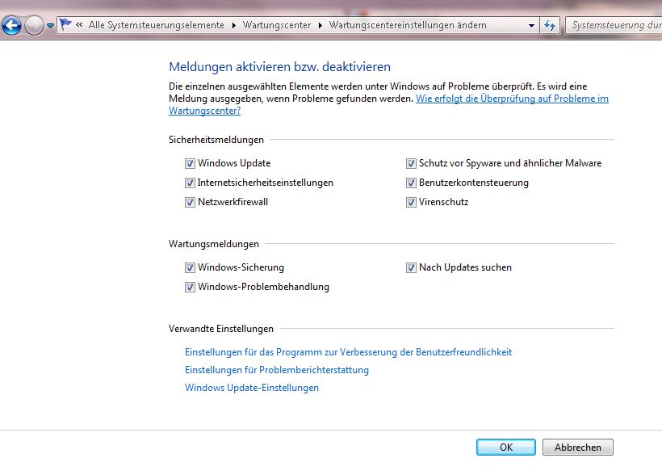Toggle the 'Nach Updates suchen' checkbox
Viewport: 662px width, 475px height.
tap(411, 267)
